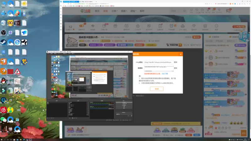The image size is (251, 141).
Task: Click streamer avatar thumbnail in room header
Action: (x=72, y=41)
